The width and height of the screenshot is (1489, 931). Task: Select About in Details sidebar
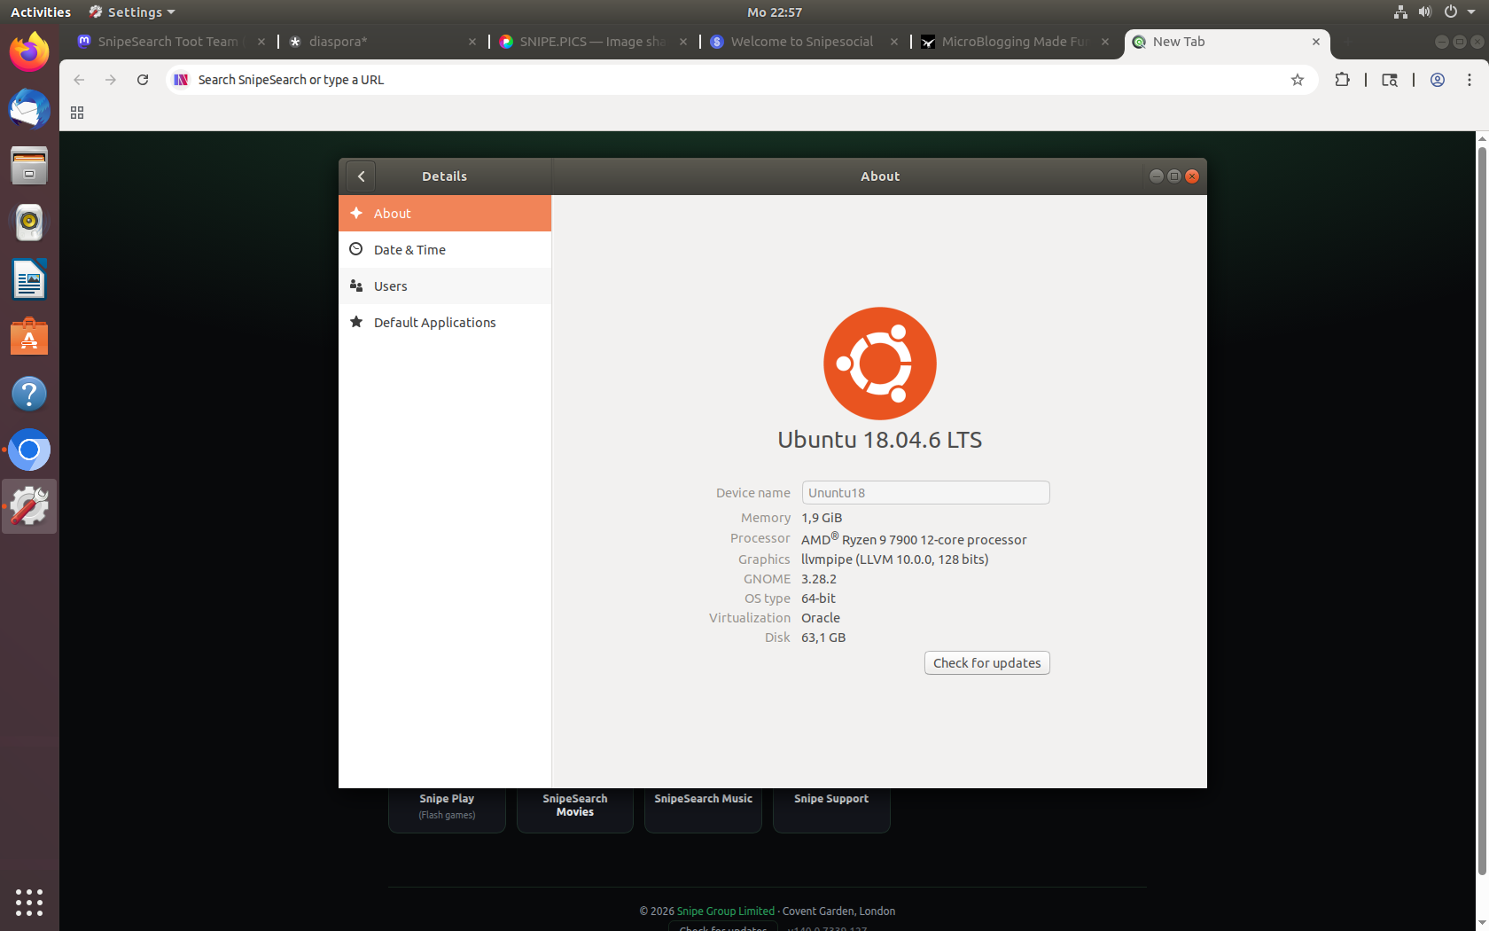445,214
